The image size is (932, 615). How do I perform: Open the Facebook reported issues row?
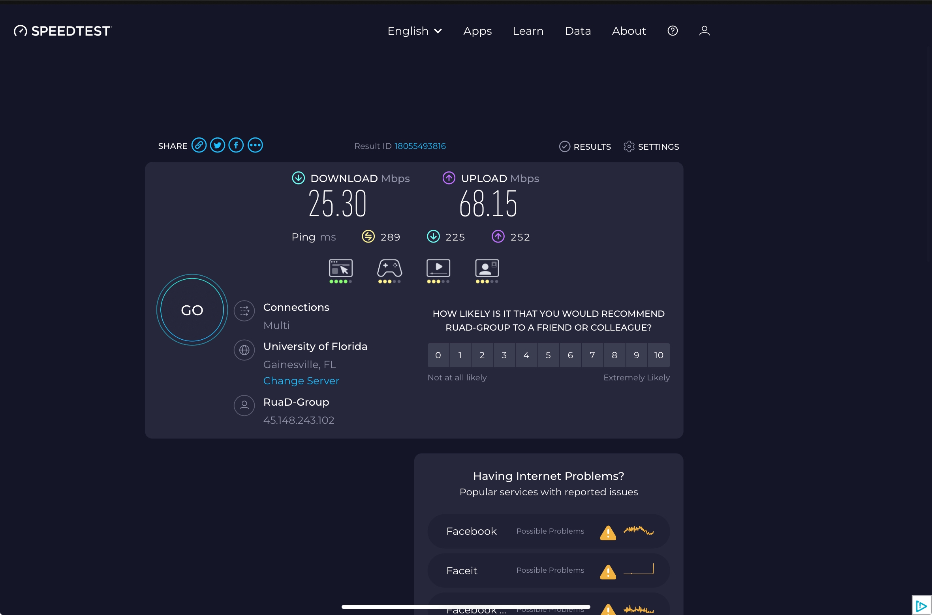(549, 531)
